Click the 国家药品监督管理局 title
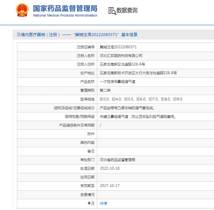Image resolution: width=214 pixels, height=210 pixels. click(65, 8)
